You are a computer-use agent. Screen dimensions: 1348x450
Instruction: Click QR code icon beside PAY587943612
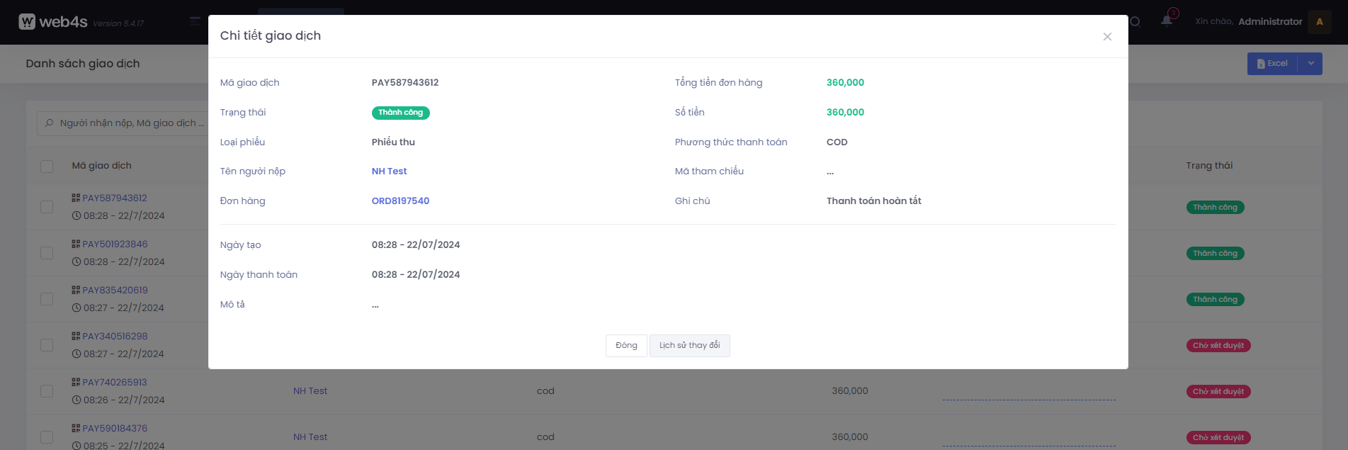coord(76,198)
